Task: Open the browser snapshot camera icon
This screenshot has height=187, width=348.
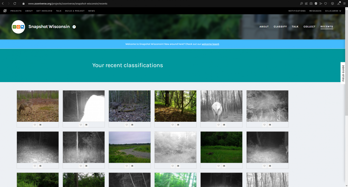Action: click(311, 4)
